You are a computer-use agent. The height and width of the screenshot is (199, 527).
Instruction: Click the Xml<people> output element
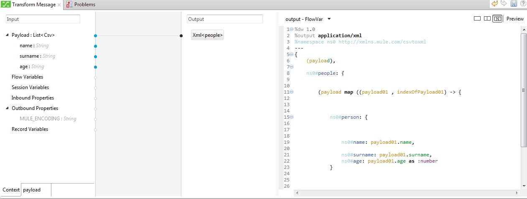[x=207, y=35]
